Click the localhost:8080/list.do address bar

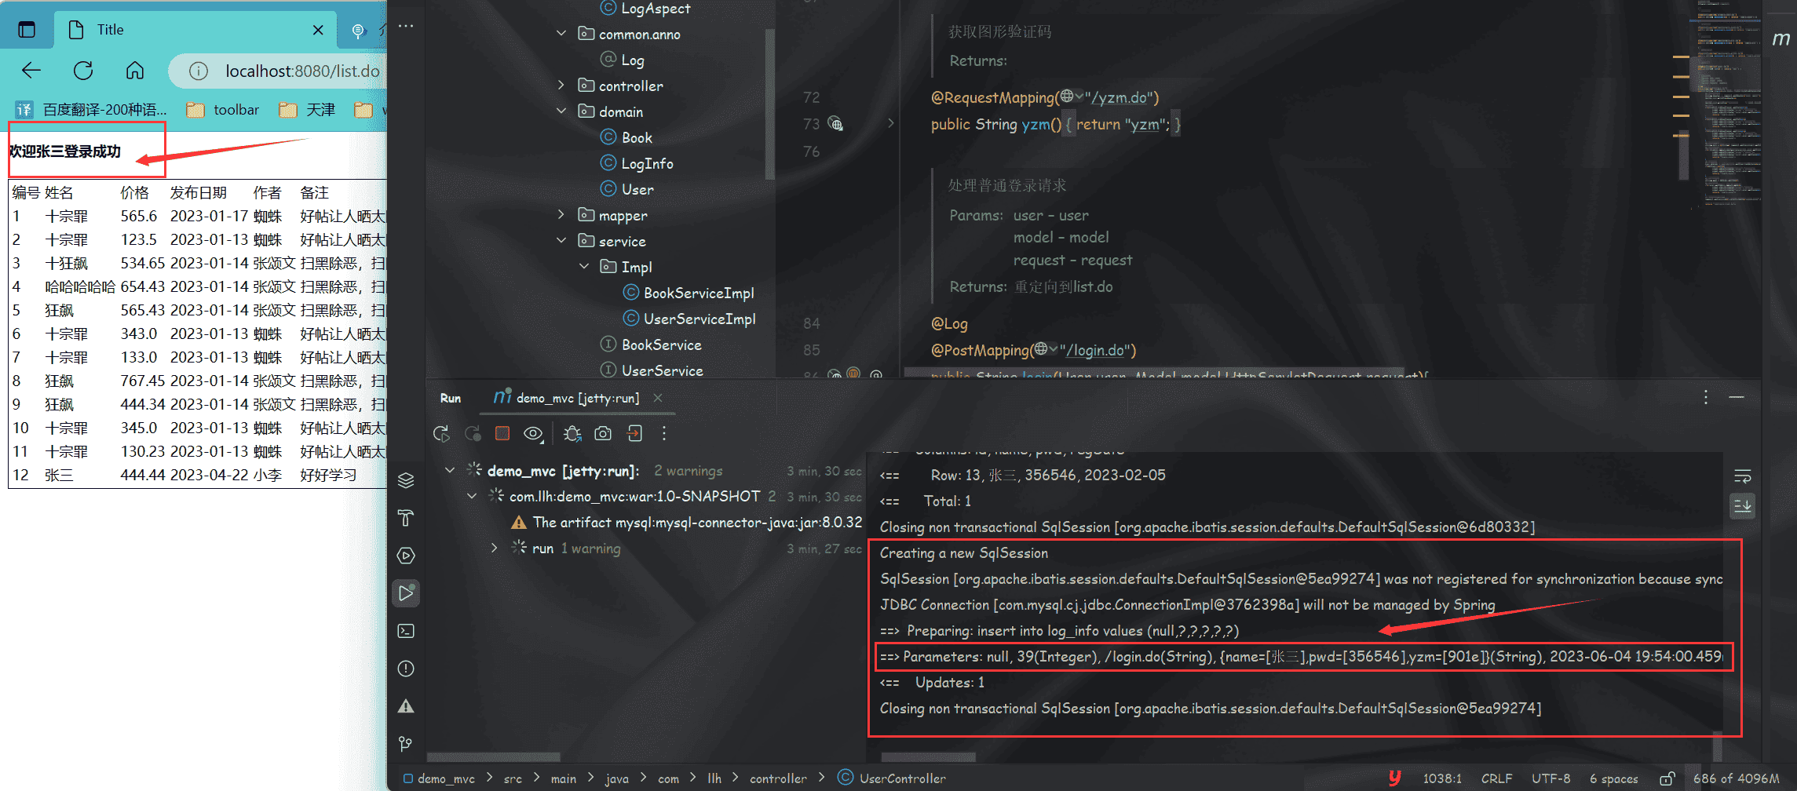pos(302,71)
